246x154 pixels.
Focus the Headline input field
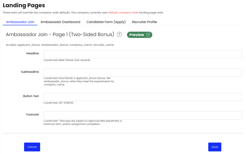[x=143, y=54]
